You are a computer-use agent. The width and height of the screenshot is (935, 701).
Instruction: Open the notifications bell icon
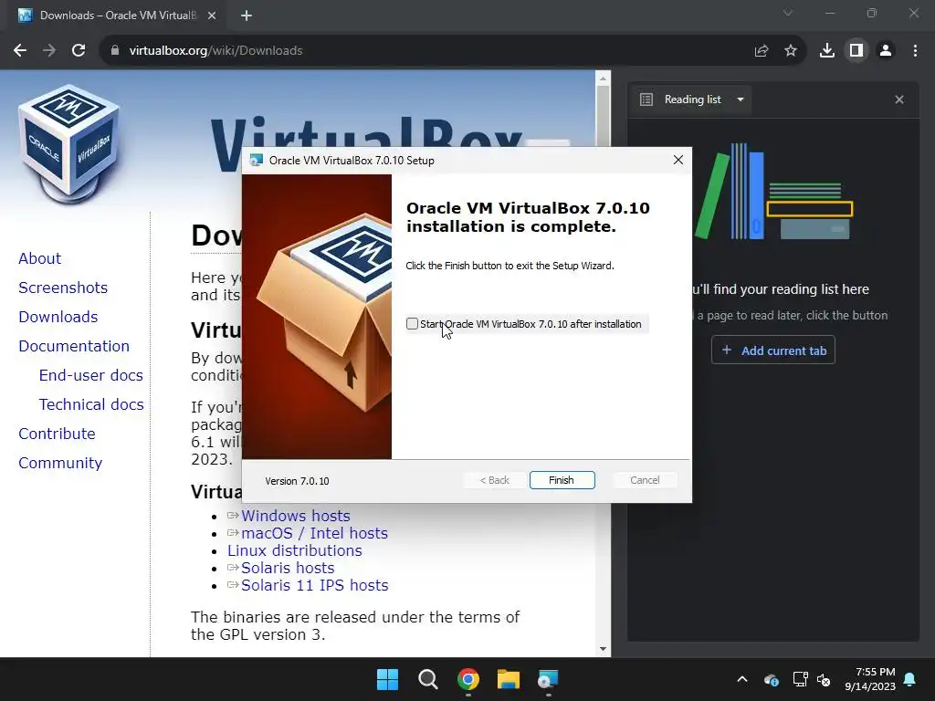(910, 679)
